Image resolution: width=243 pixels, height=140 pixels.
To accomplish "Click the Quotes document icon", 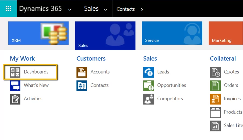I will coord(215,72).
